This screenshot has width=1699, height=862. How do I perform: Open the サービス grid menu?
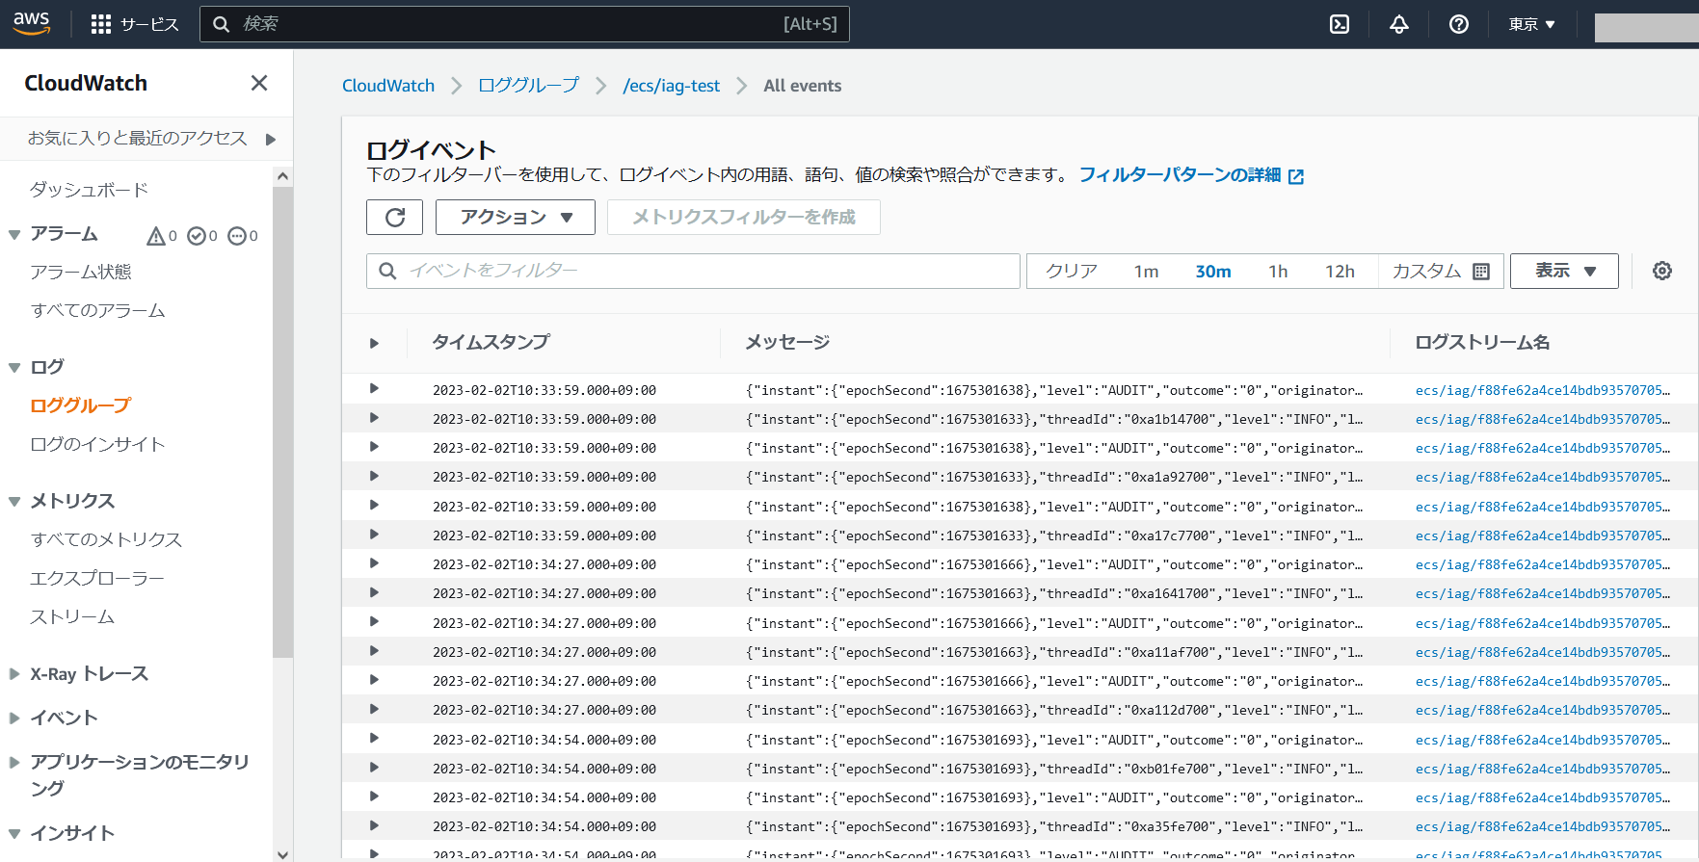pos(135,24)
